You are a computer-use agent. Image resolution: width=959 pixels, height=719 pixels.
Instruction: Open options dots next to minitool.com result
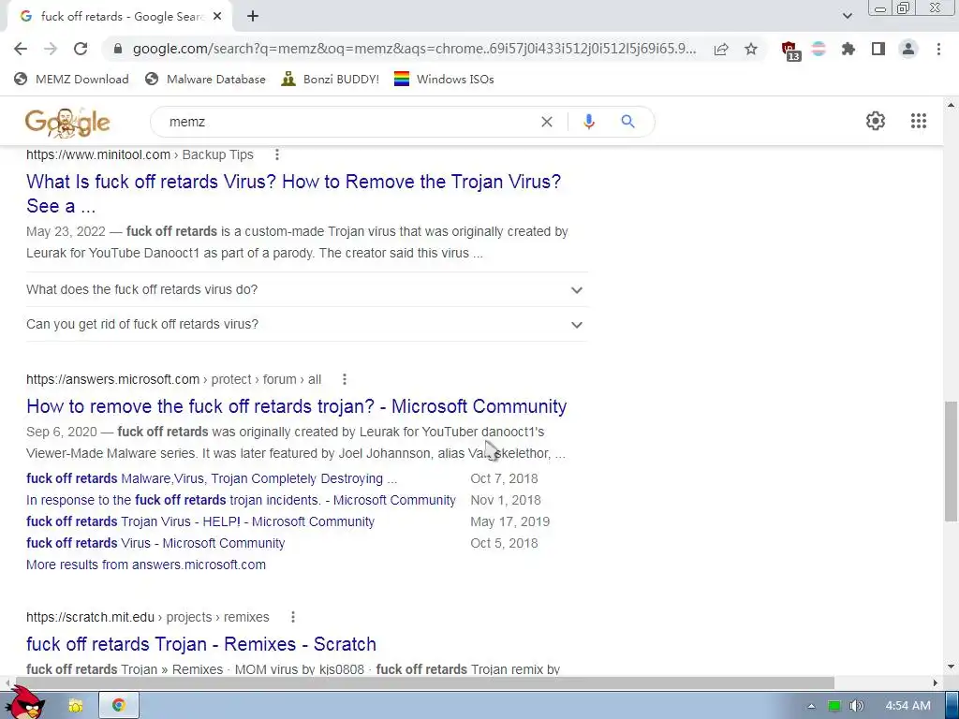click(x=277, y=154)
